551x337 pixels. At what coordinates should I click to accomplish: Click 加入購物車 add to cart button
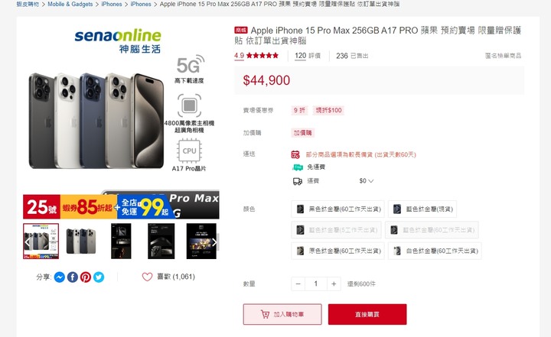(x=282, y=314)
